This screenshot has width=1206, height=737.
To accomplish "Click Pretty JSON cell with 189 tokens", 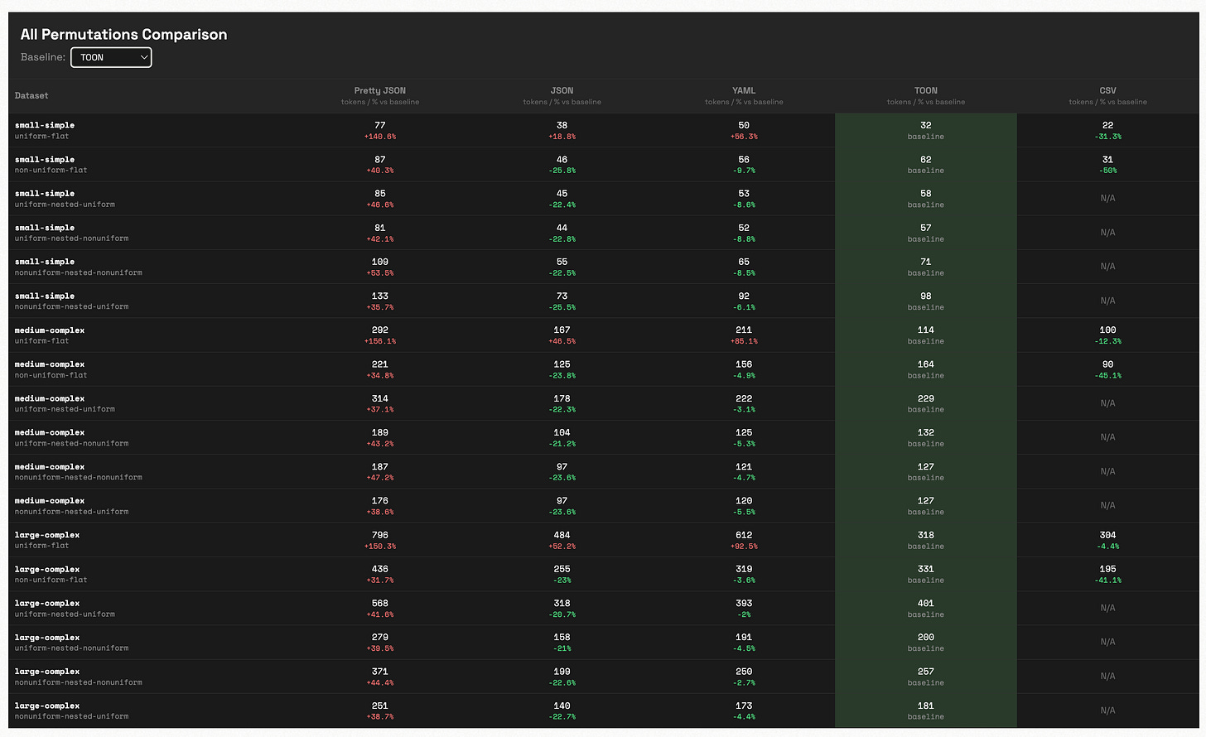I will click(380, 437).
